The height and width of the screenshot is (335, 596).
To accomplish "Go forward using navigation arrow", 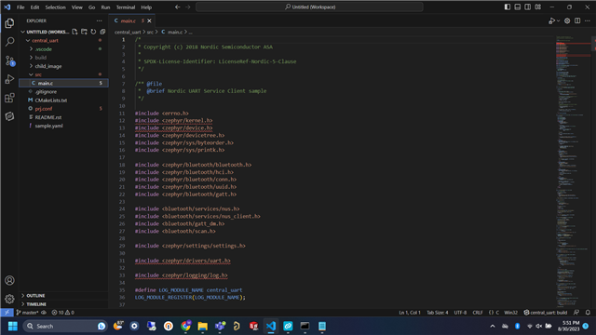I will coord(188,7).
